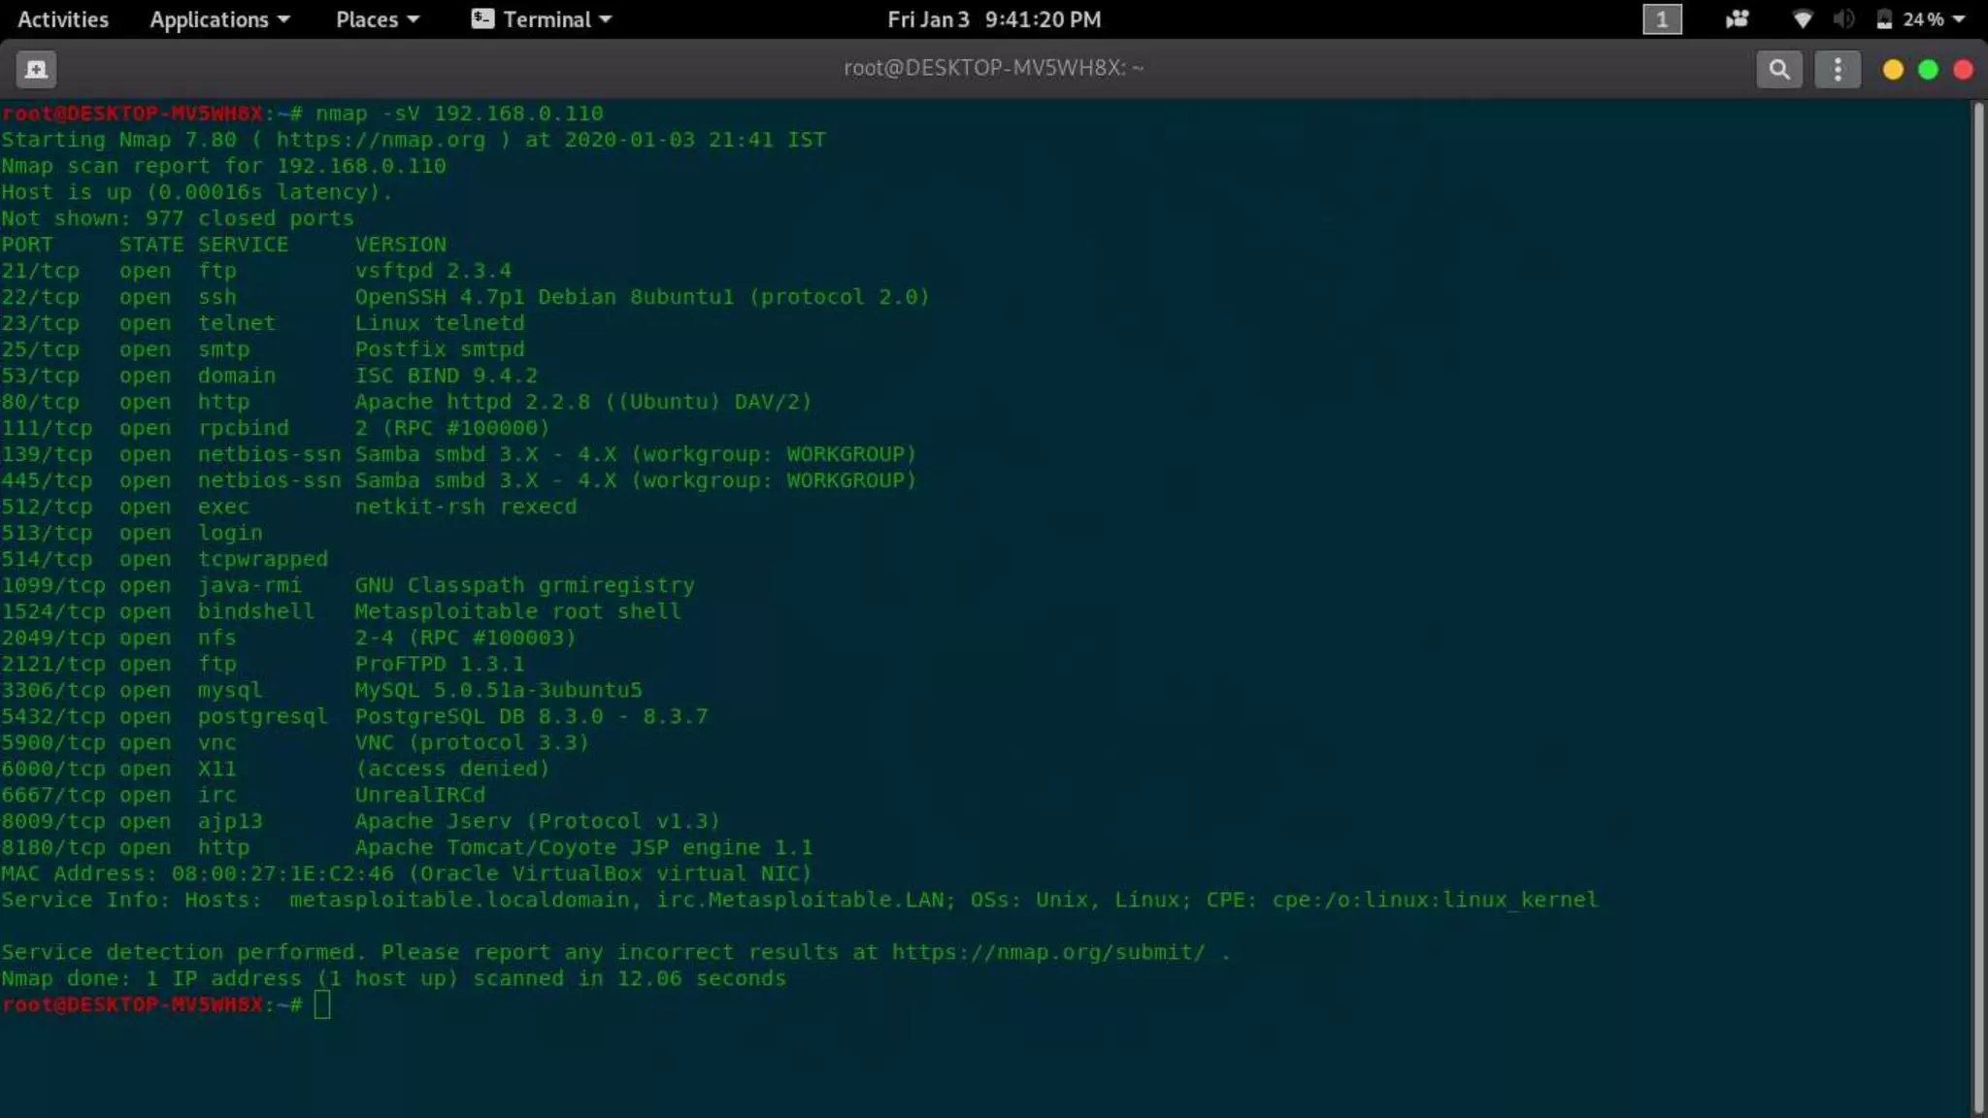1988x1118 pixels.
Task: Expand the Places dropdown menu
Action: pos(377,19)
